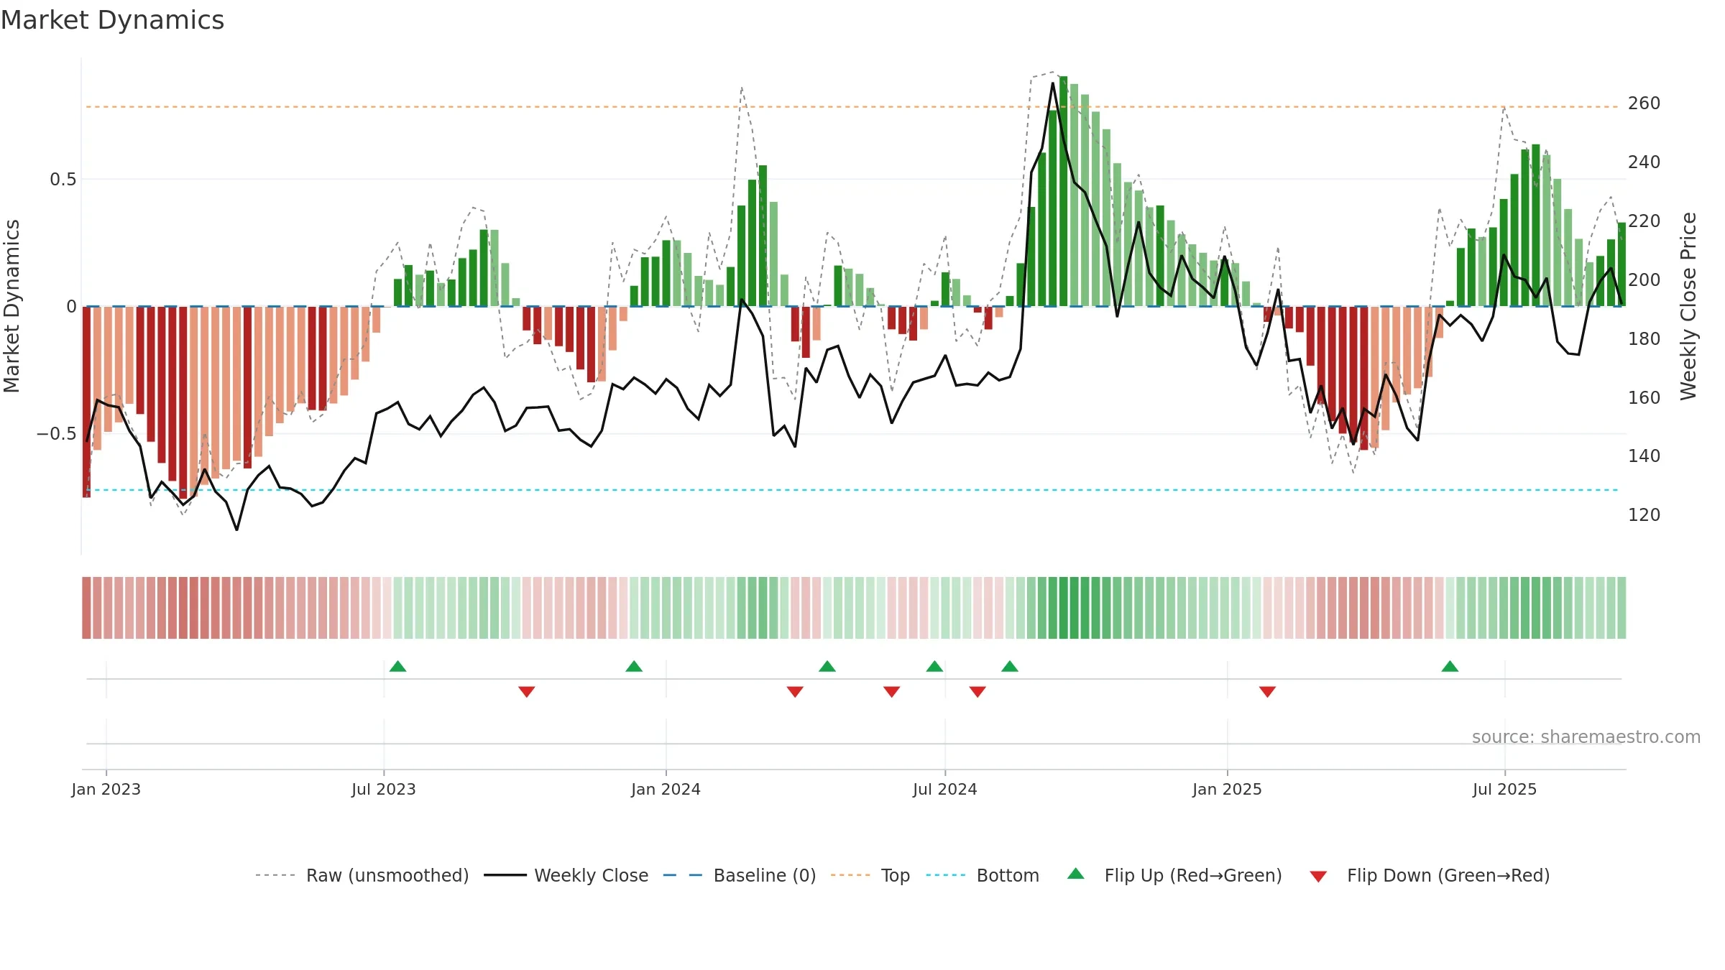Click the Baseline (0) legend entry

pos(740,875)
